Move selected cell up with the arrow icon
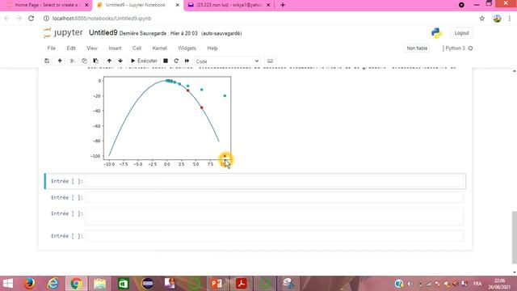Image resolution: width=517 pixels, height=291 pixels. pos(109,61)
